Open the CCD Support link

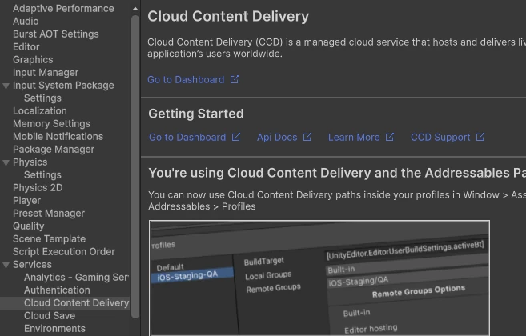pos(440,137)
